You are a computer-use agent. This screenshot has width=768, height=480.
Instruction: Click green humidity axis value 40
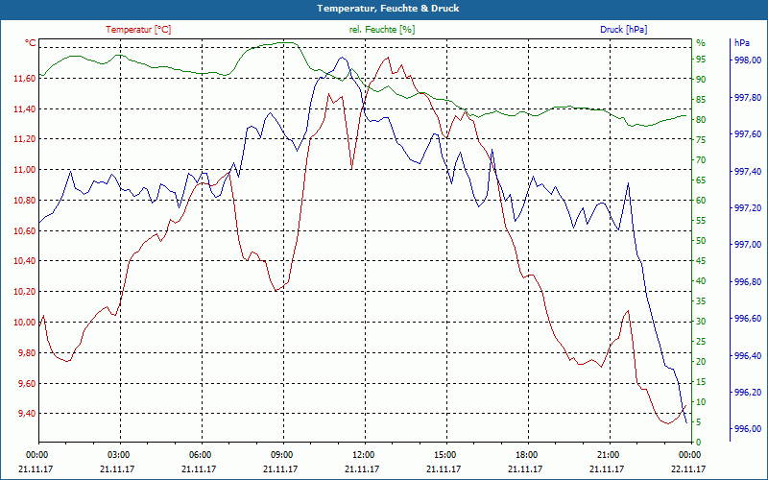click(x=701, y=281)
